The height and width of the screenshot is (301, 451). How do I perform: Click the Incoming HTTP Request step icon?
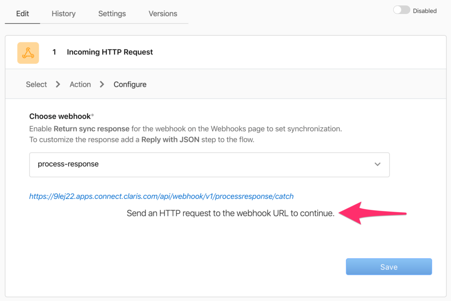pyautogui.click(x=28, y=52)
